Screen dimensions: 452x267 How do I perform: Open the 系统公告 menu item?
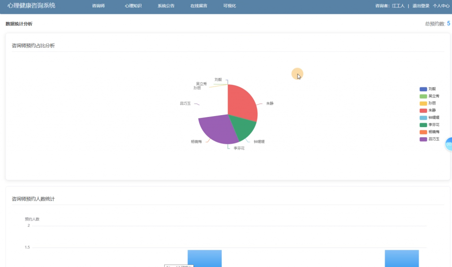click(x=166, y=6)
